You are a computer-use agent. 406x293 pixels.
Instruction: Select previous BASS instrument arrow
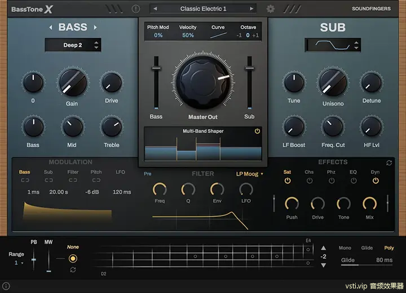point(51,27)
